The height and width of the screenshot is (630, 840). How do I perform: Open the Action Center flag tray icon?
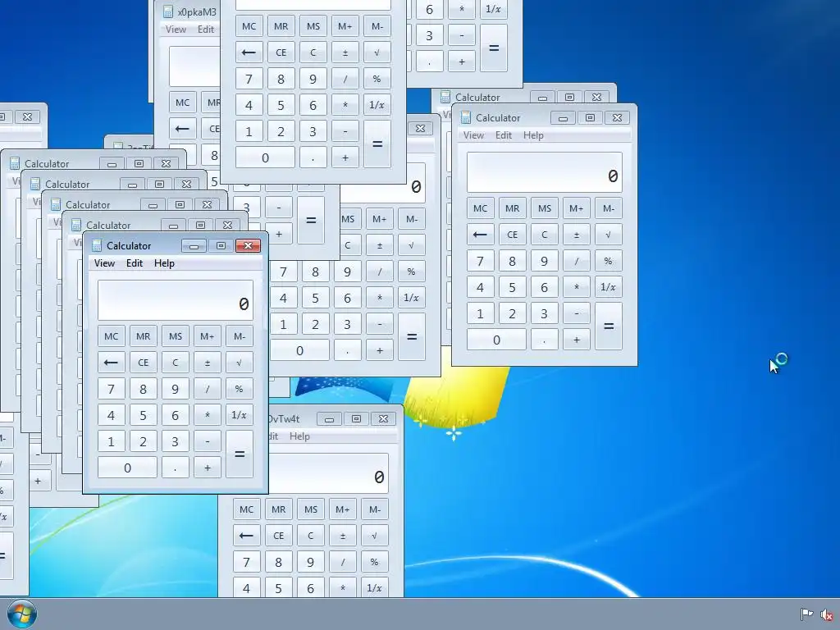pos(806,614)
